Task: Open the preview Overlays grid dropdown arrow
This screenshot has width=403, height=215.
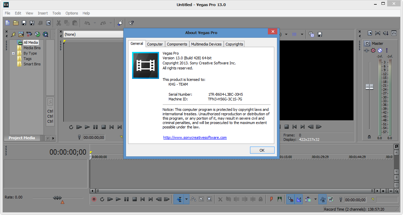Action: point(302,34)
